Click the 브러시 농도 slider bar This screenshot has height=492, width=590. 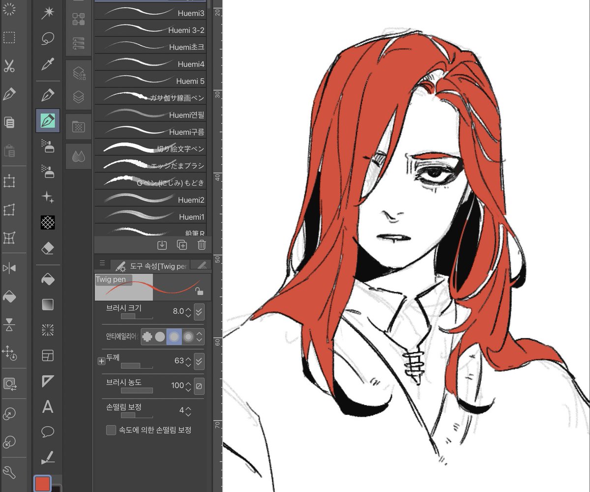pos(137,391)
